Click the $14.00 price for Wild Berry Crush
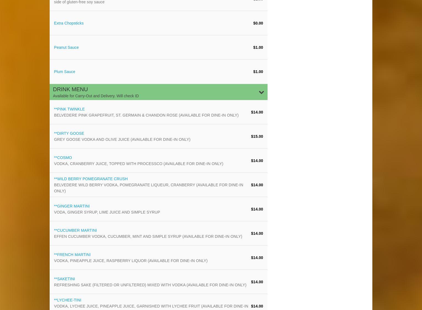This screenshot has height=310, width=422. (x=257, y=185)
